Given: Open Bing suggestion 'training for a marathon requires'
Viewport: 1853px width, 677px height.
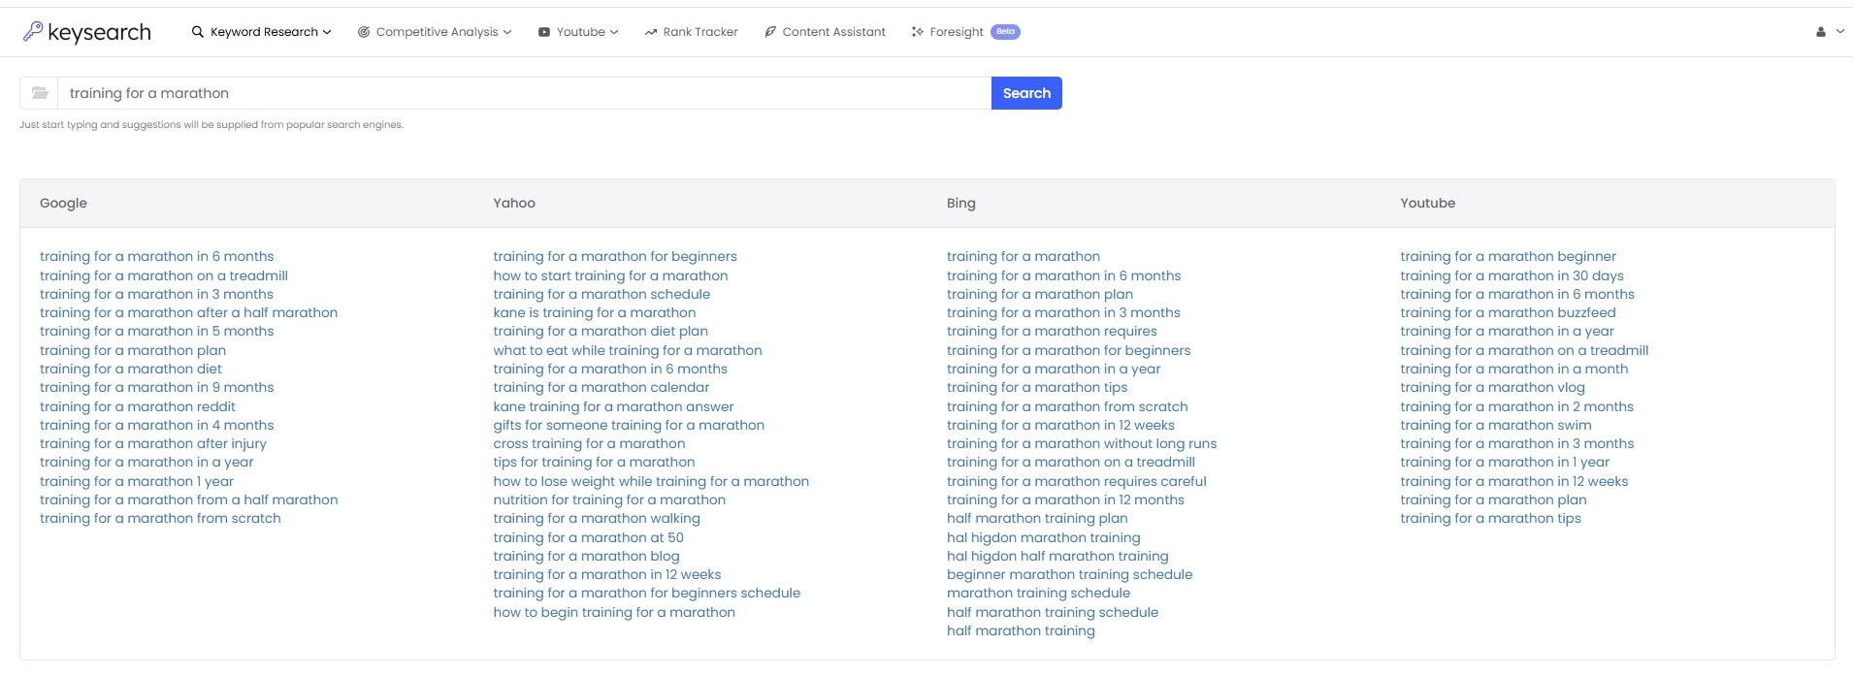Looking at the screenshot, I should [1052, 331].
